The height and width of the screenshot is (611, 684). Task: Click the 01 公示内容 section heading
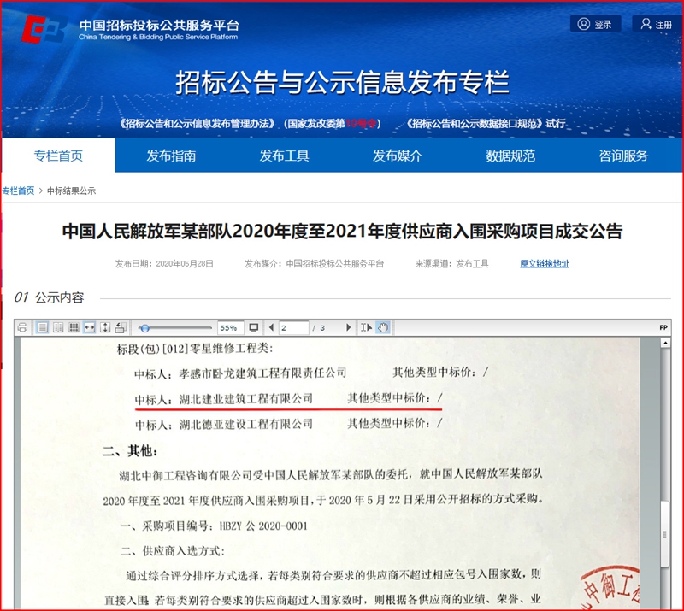[49, 297]
